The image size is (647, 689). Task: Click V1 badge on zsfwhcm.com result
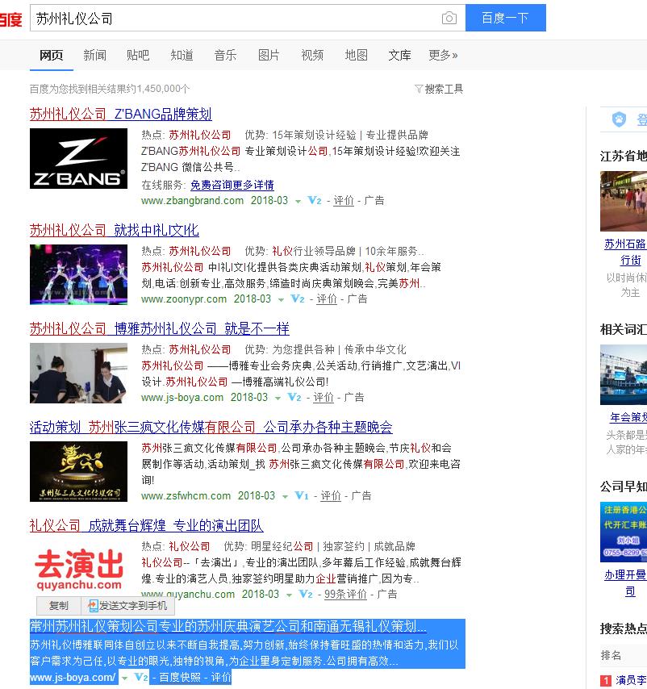coord(302,495)
